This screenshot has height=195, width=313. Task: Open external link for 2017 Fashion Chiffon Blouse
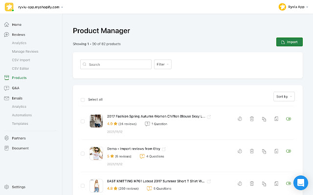[x=209, y=117]
